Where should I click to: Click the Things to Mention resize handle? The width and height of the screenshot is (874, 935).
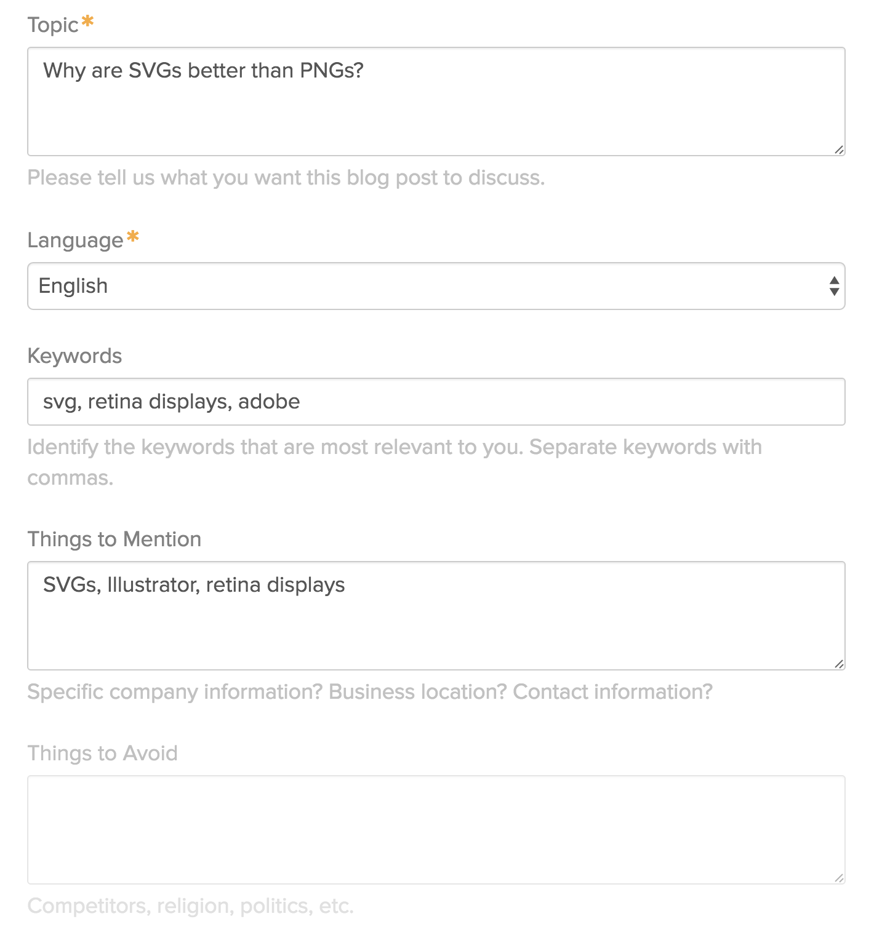tap(839, 664)
